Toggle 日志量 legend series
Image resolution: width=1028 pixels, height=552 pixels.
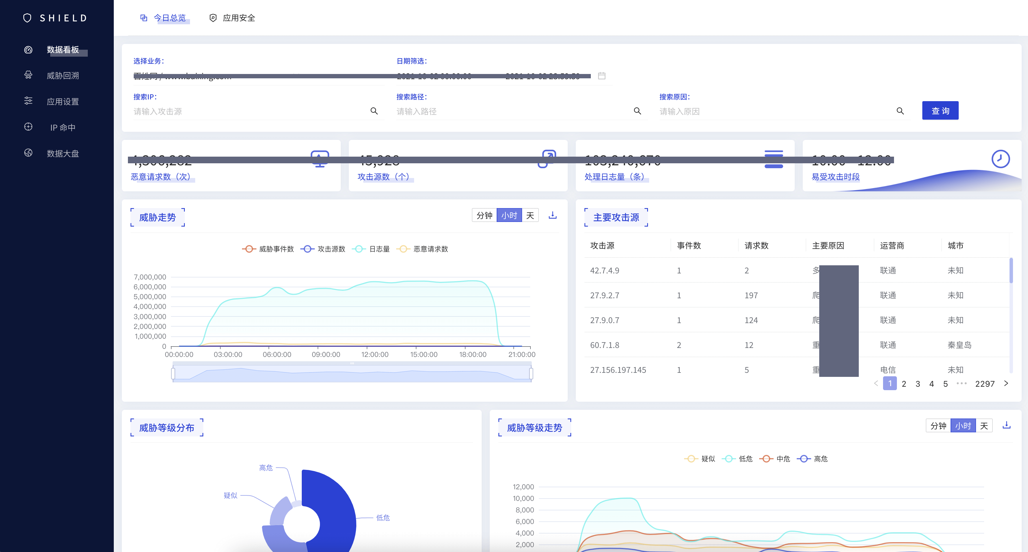point(371,249)
